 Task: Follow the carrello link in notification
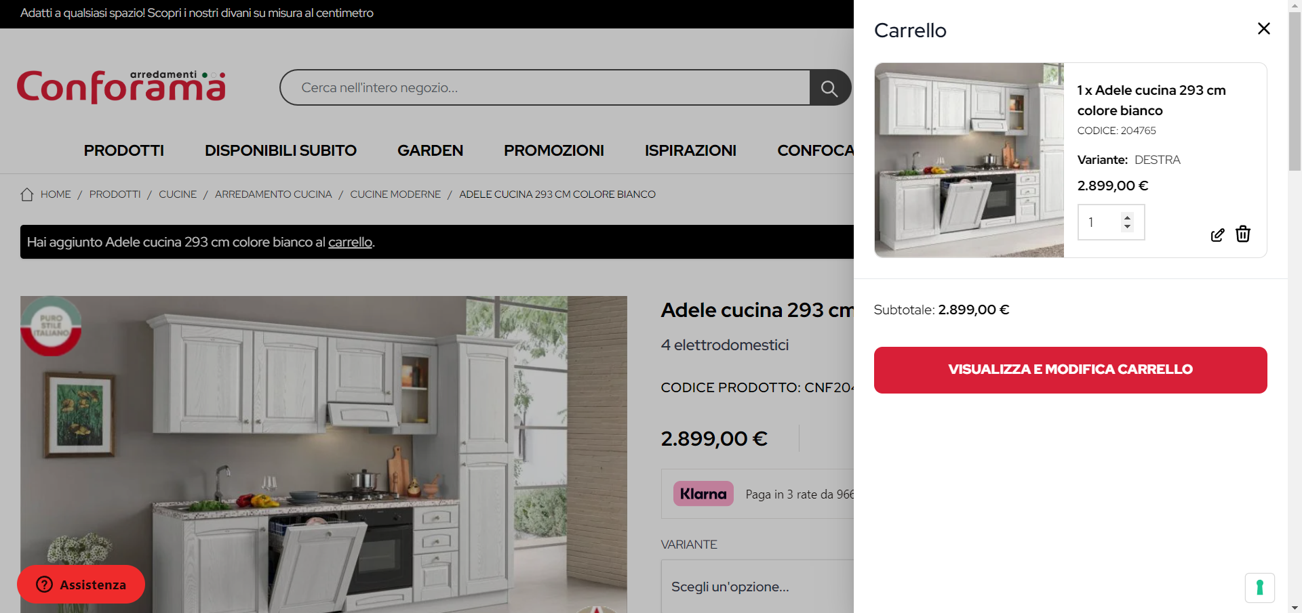(x=350, y=242)
